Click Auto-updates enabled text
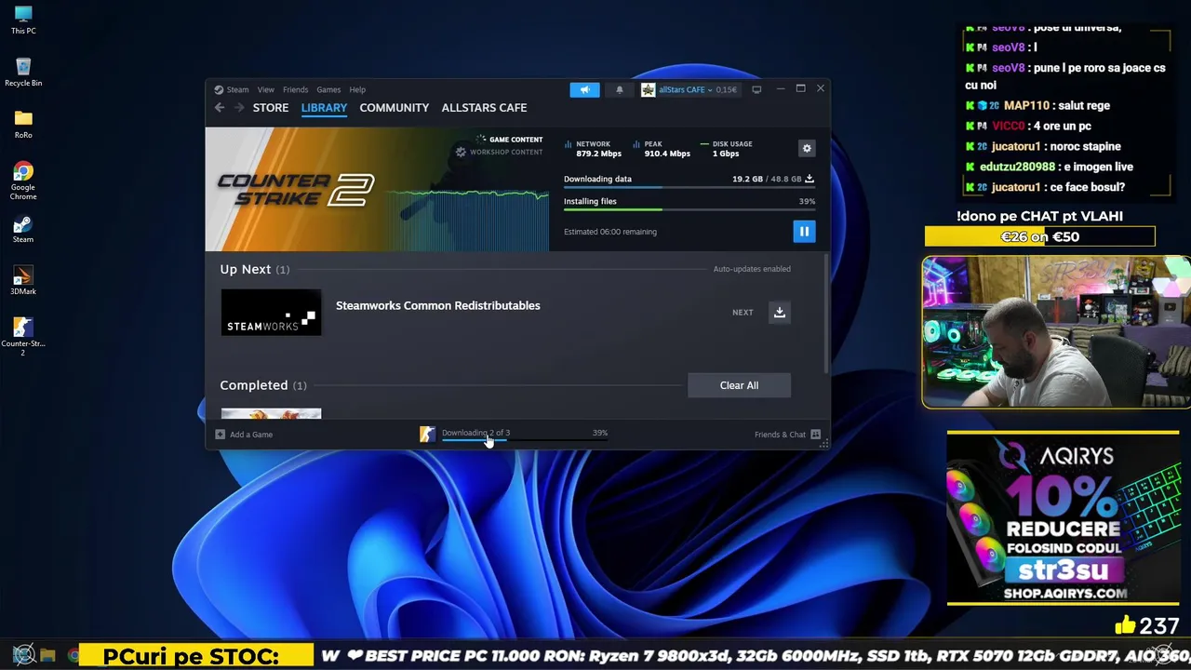Image resolution: width=1191 pixels, height=670 pixels. [x=752, y=269]
